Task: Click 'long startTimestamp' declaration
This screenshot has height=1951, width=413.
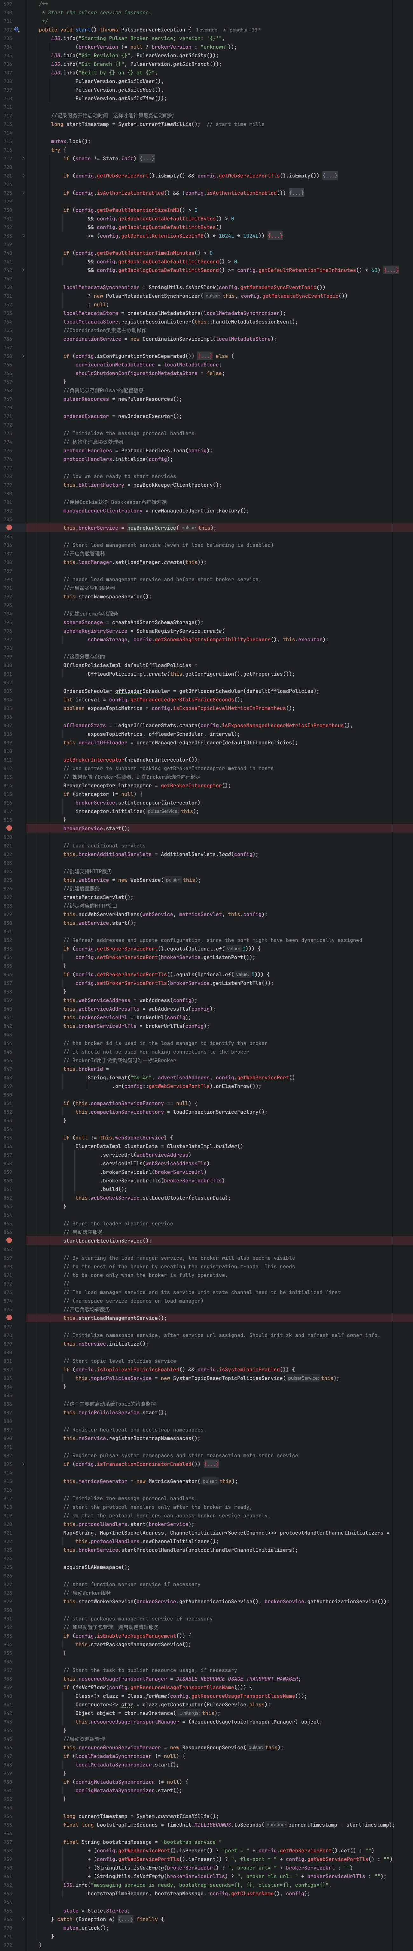Action: point(79,124)
